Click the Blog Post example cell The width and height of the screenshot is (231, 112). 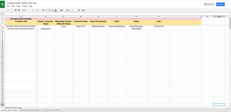tap(81, 28)
